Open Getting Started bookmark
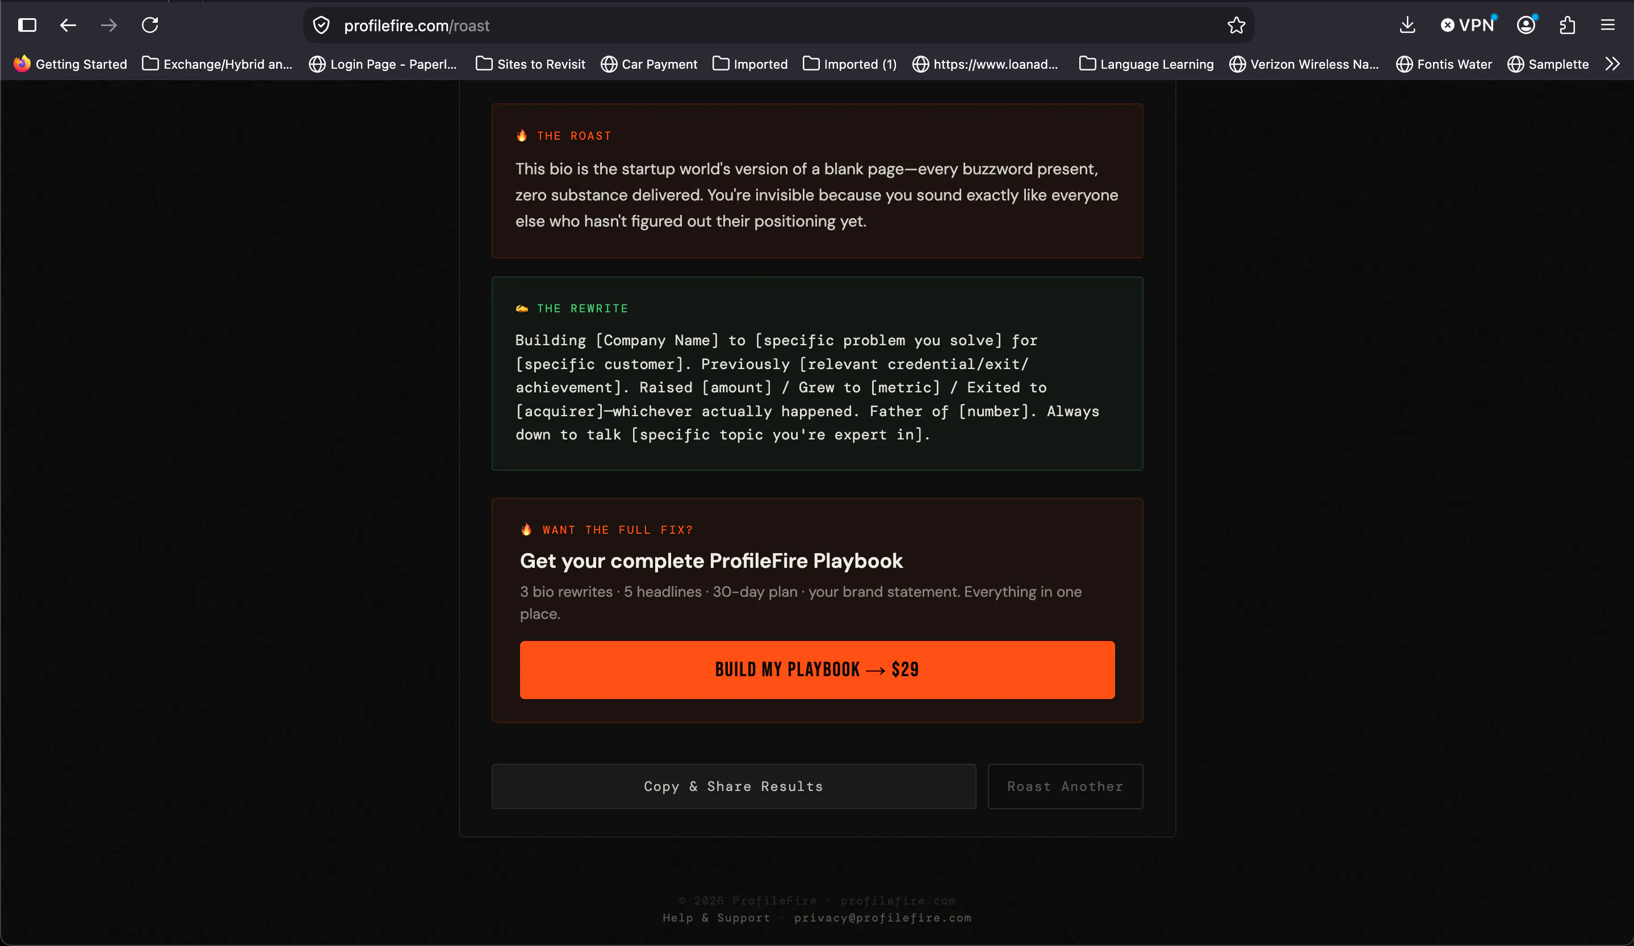 tap(70, 64)
